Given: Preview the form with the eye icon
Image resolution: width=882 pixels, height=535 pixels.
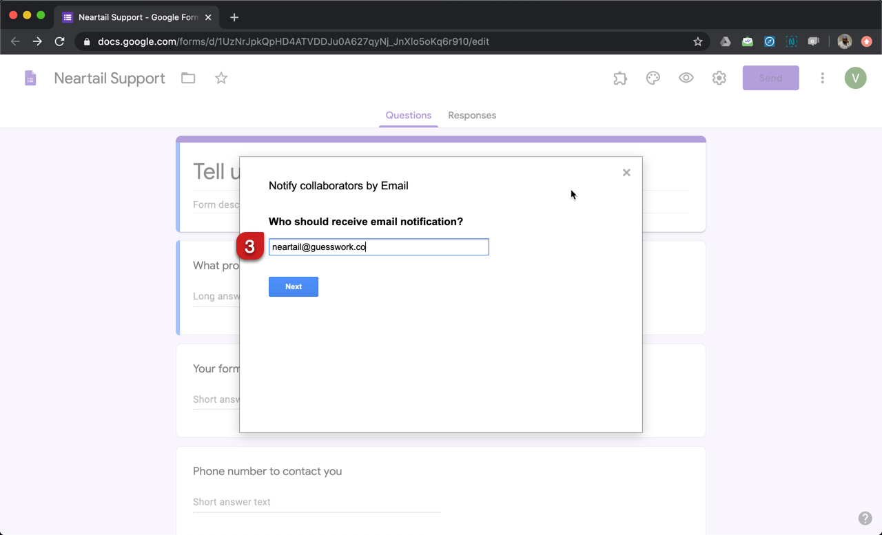Looking at the screenshot, I should [x=686, y=78].
